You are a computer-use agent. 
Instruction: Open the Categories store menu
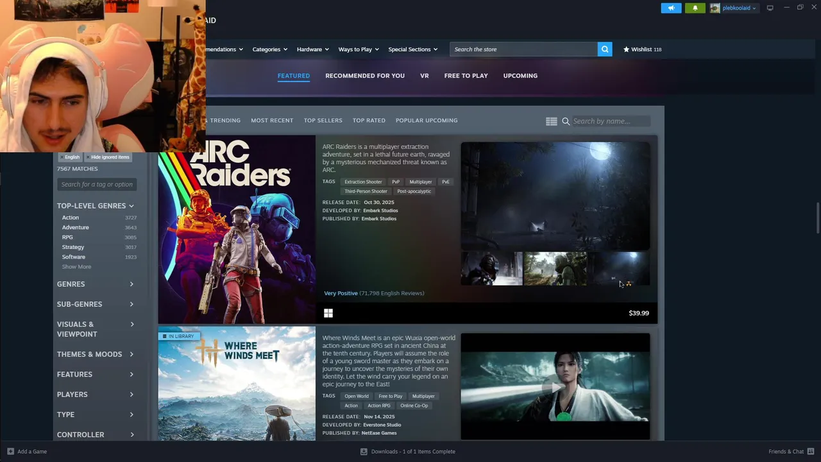(x=269, y=49)
